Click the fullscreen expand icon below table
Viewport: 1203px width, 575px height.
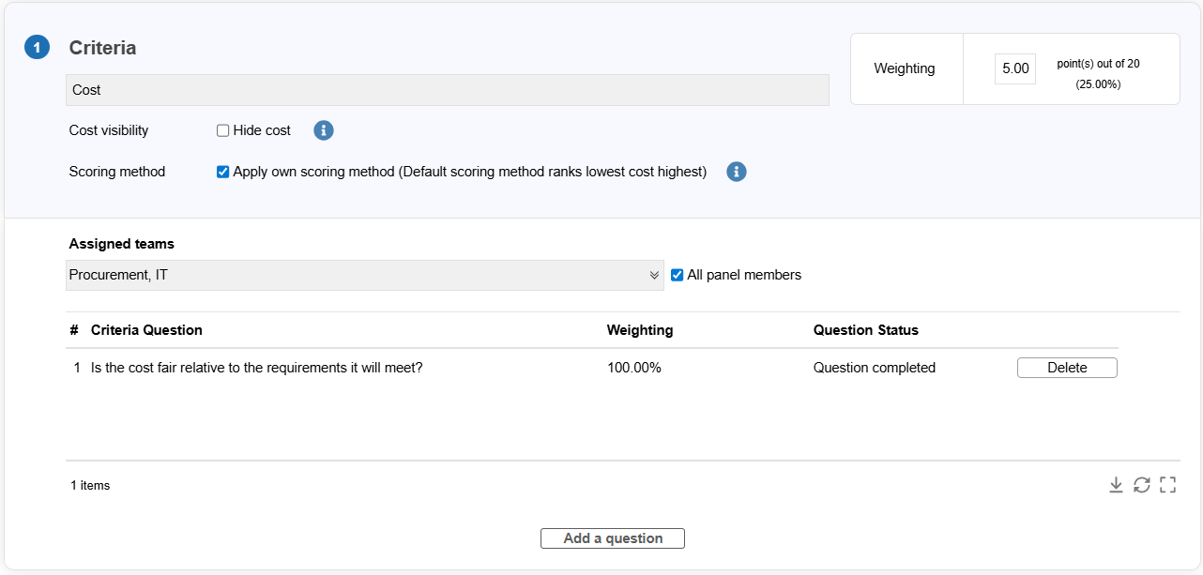click(1168, 485)
